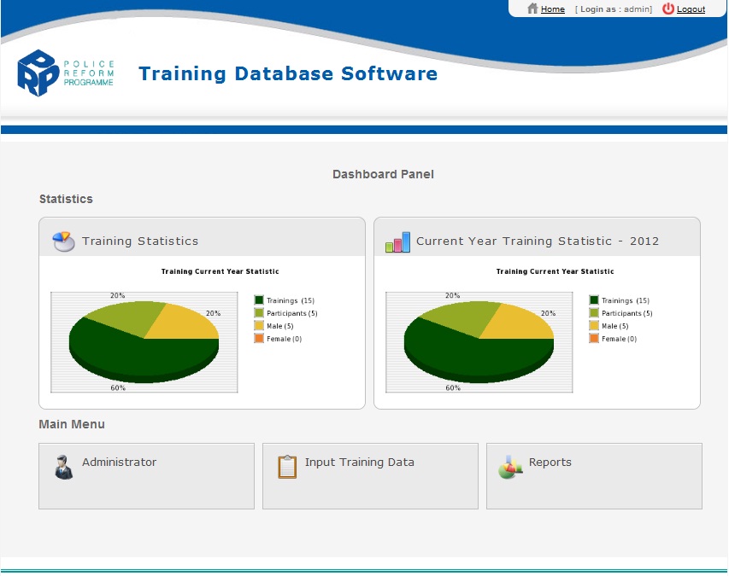
Task: Click the yellow Male legend swatch in right chart
Action: (x=594, y=326)
